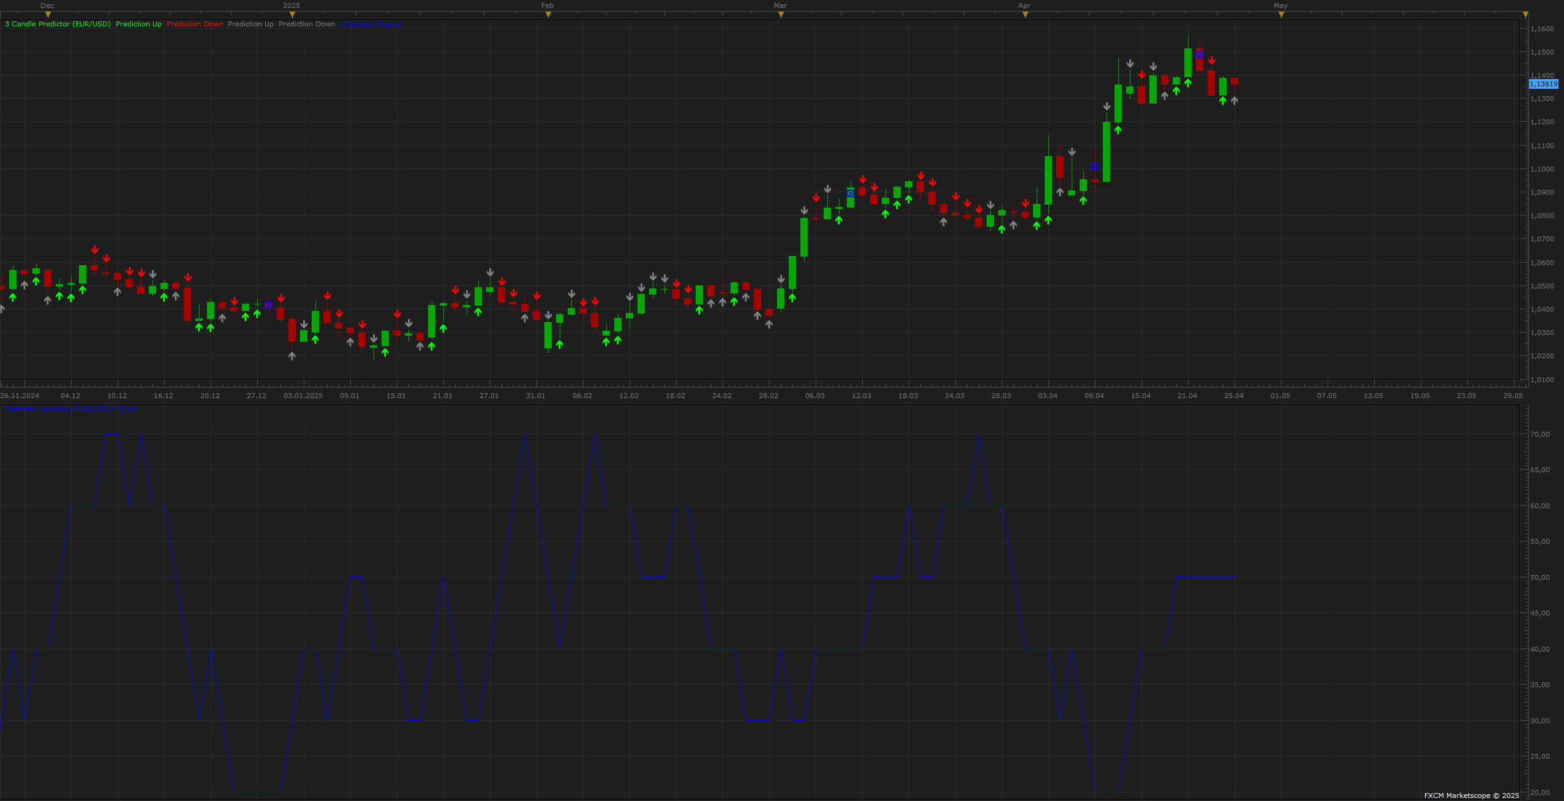Click the 1,1600 price axis label

[1542, 29]
